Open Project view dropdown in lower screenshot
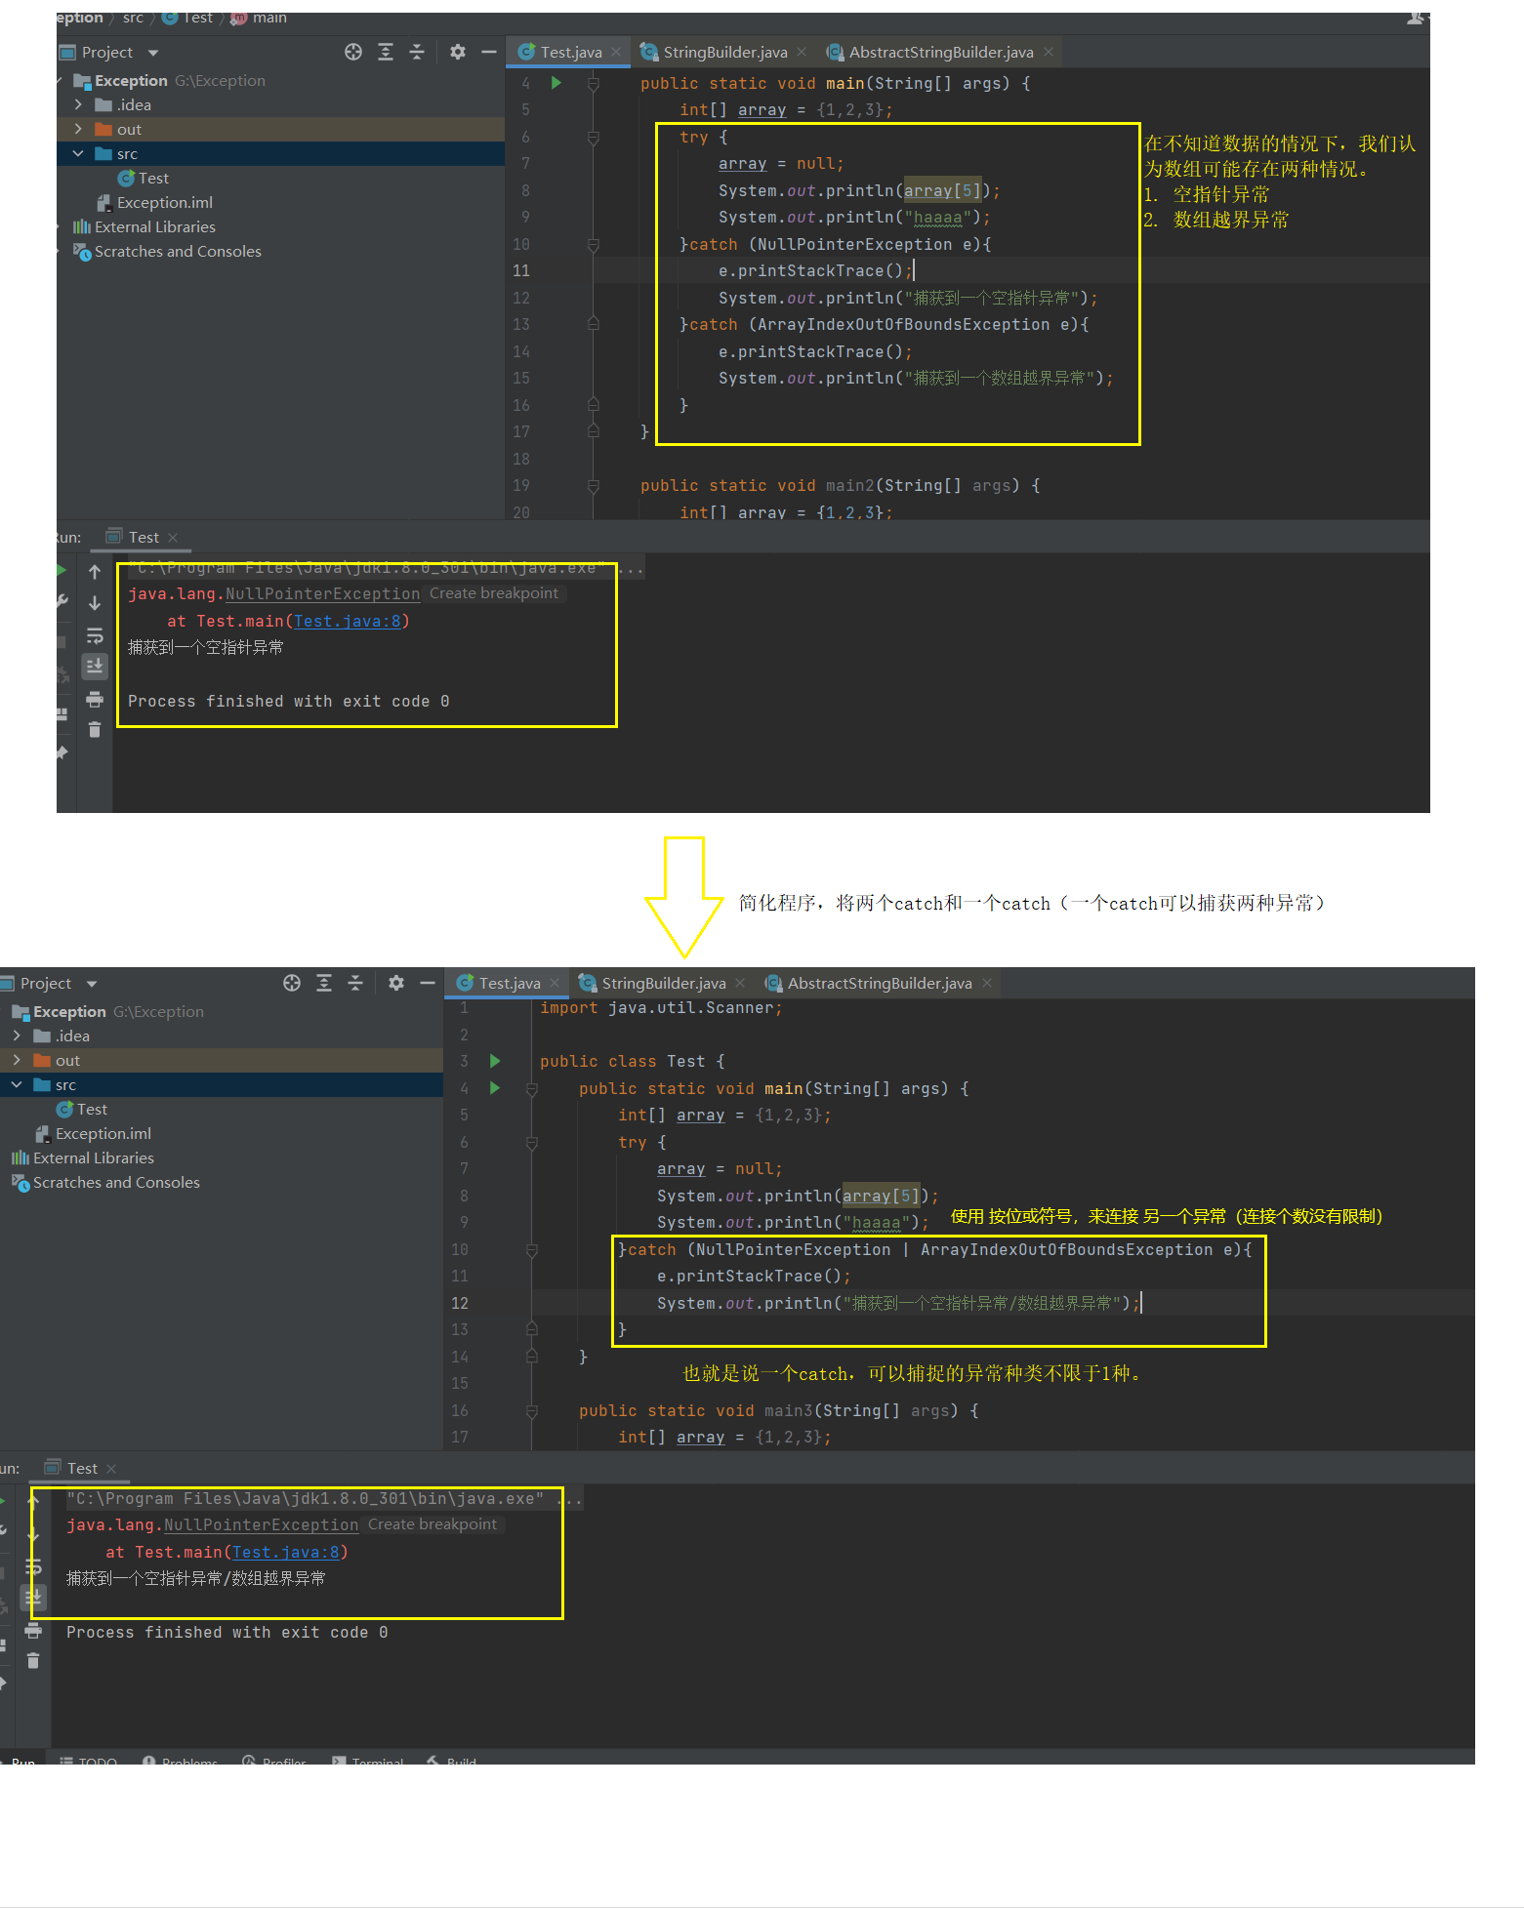The height and width of the screenshot is (1908, 1524). point(92,984)
